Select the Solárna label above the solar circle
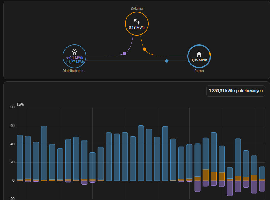This screenshot has height=200, width=270. [137, 9]
